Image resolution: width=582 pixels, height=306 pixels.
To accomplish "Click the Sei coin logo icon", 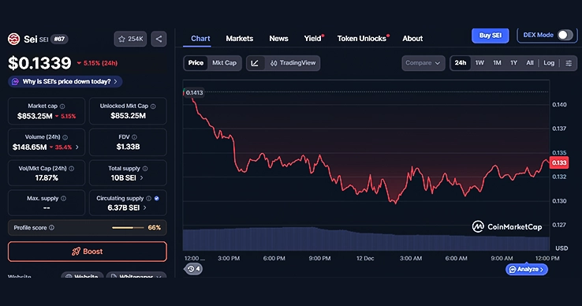I will point(13,39).
